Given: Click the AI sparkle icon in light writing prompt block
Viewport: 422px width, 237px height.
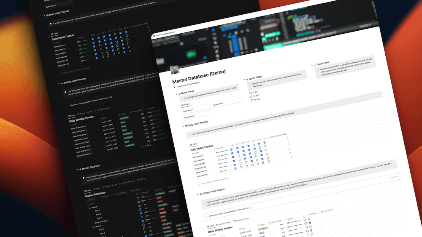Looking at the screenshot, I should click(206, 216).
